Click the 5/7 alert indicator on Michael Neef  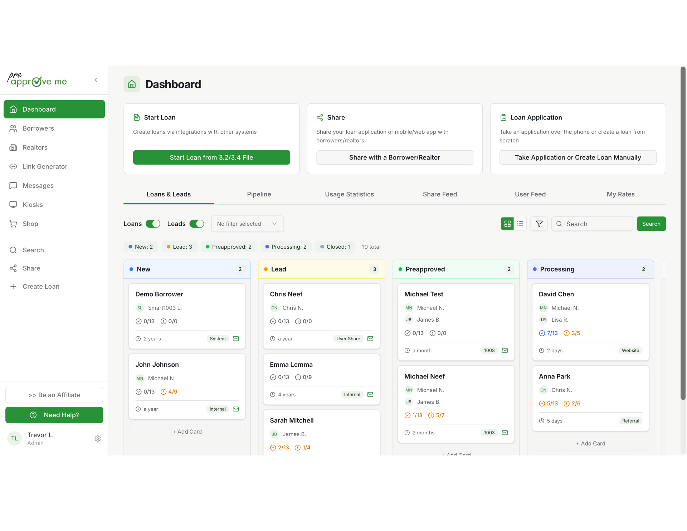(436, 415)
